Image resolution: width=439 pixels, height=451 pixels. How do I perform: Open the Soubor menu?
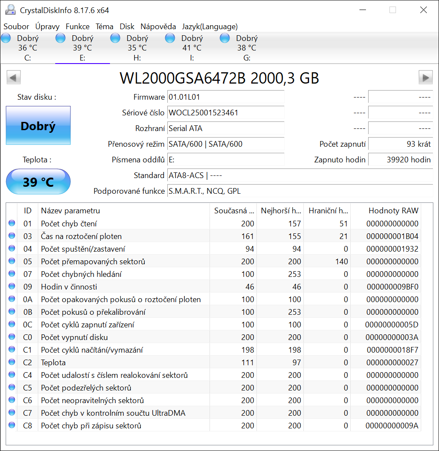[x=17, y=27]
